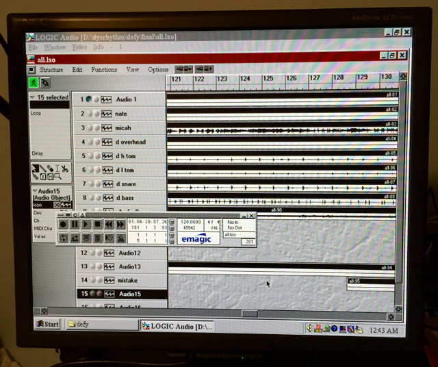Toggle the Autodrop button in transport
This screenshot has height=367, width=438.
pyautogui.click(x=75, y=238)
